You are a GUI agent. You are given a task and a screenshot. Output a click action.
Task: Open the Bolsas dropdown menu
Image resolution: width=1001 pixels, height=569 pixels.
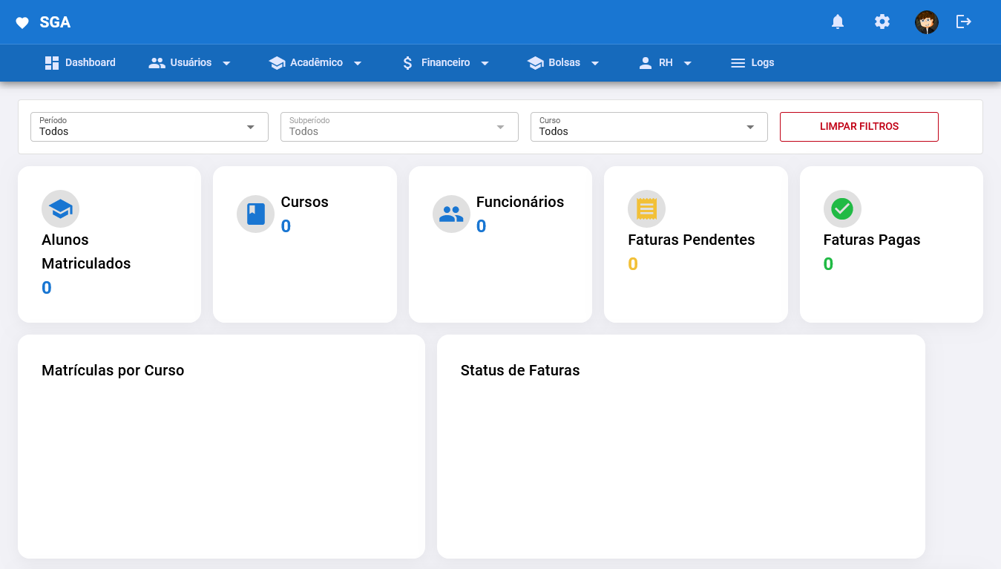click(x=563, y=63)
